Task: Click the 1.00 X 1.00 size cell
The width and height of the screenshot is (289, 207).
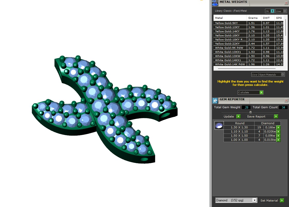Action: tap(239, 140)
